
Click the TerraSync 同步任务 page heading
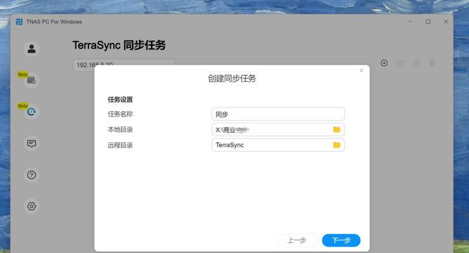[119, 45]
